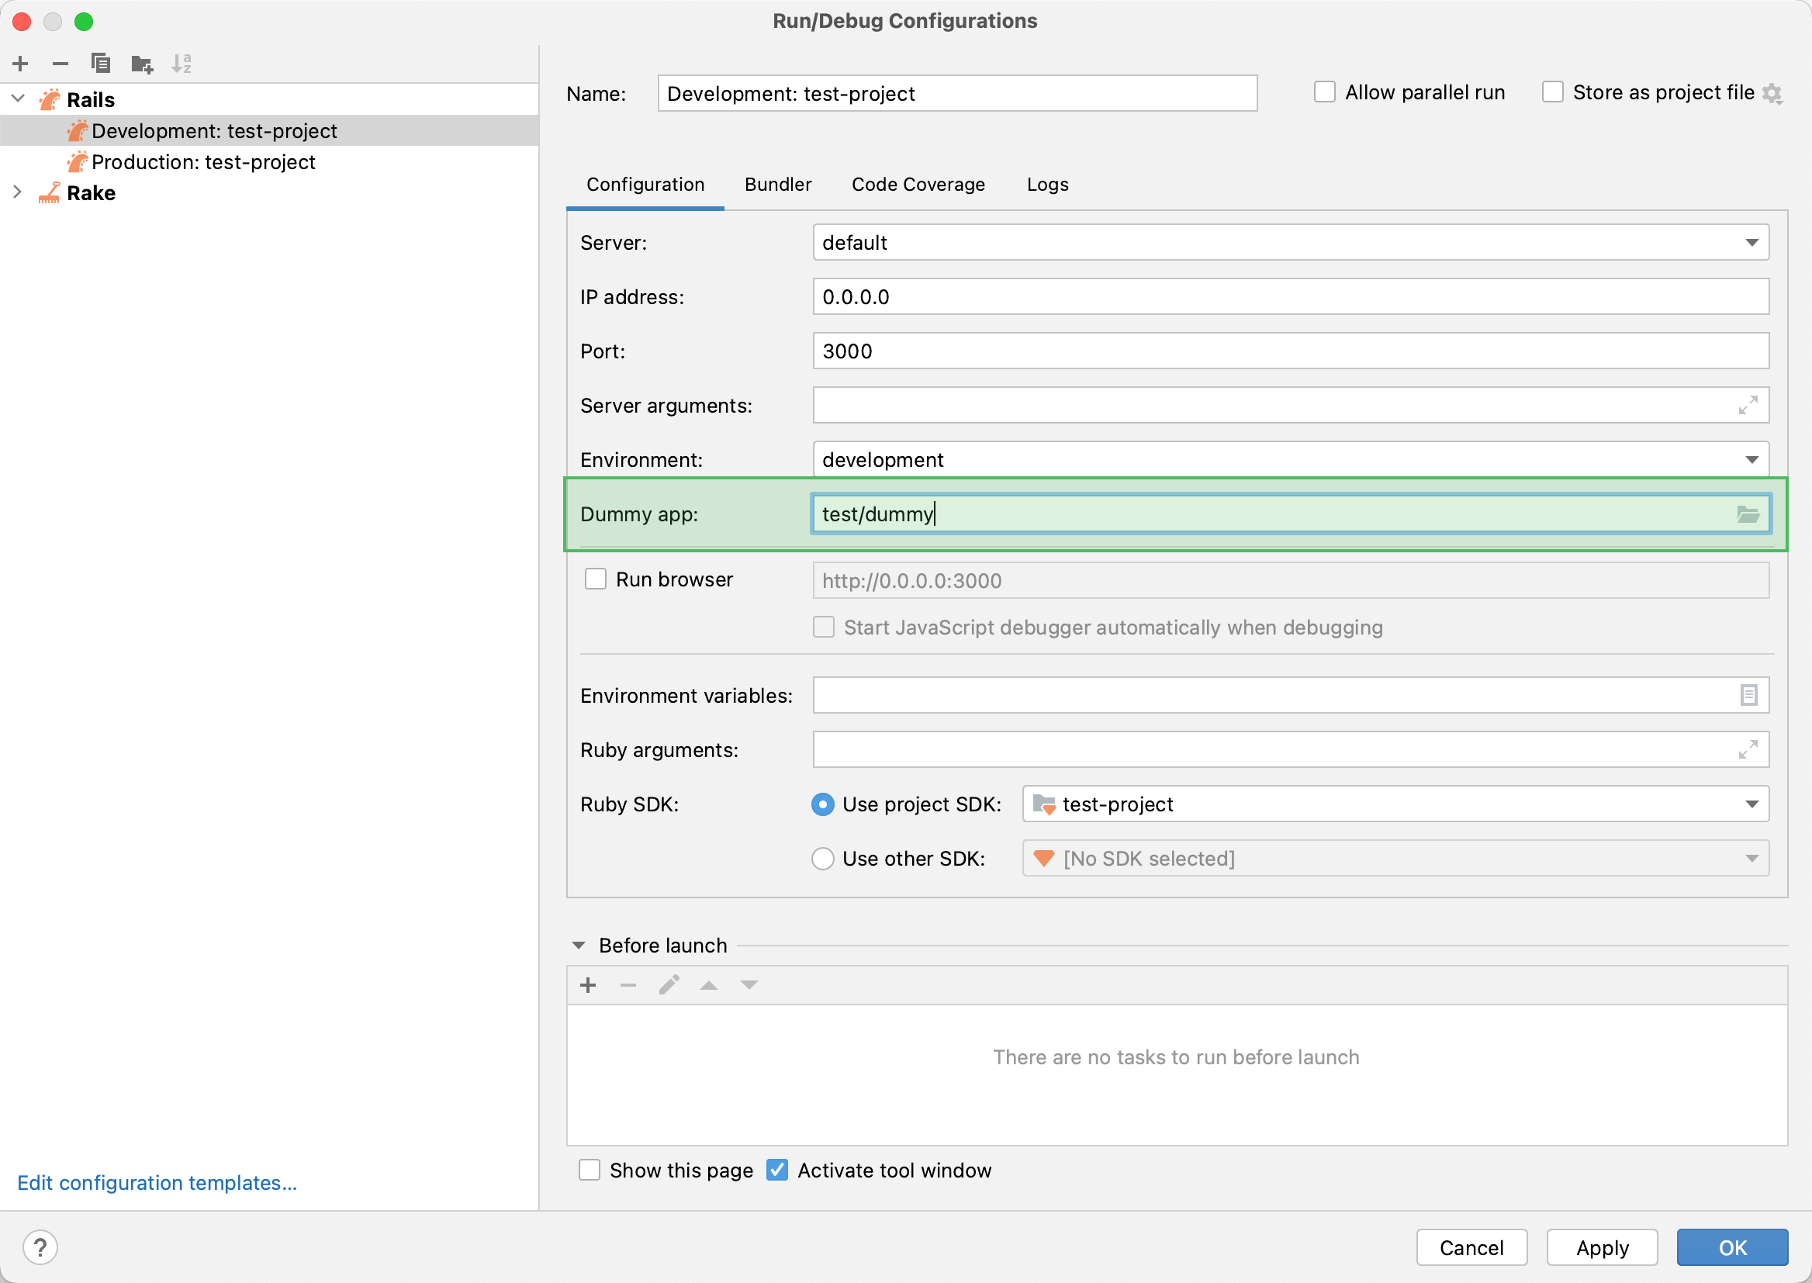Expand the Rake node
Viewport: 1812px width, 1283px height.
tap(16, 192)
